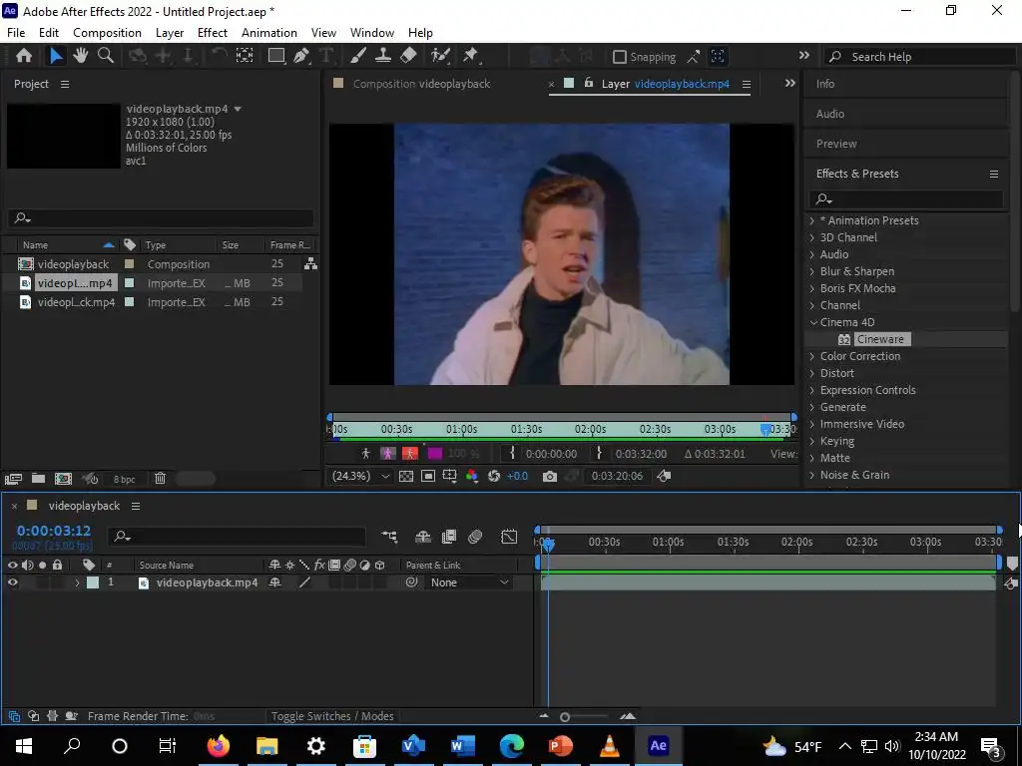Select the Zoom magnifier tool

click(106, 56)
